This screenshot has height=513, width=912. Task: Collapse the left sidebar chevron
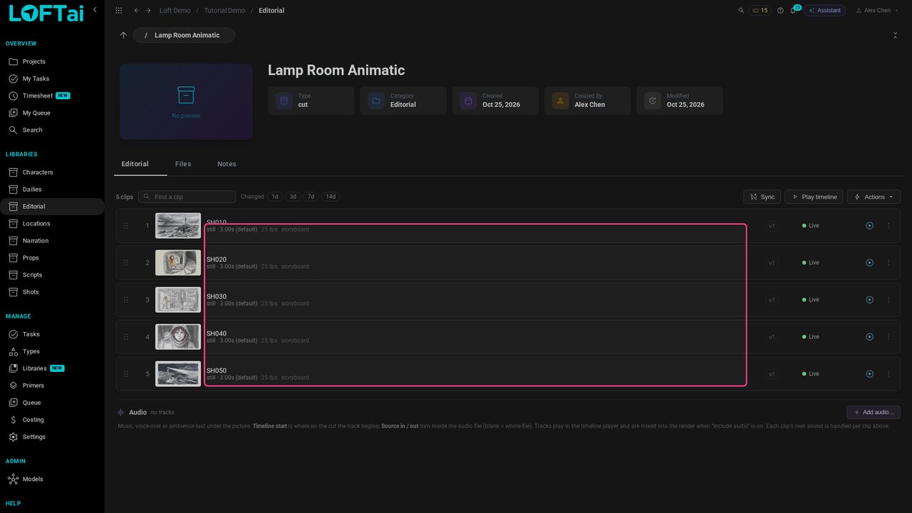tap(95, 9)
